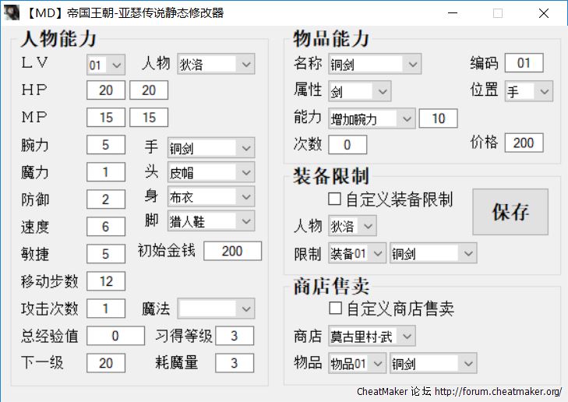Close the modifier window
The image size is (568, 402).
click(543, 13)
